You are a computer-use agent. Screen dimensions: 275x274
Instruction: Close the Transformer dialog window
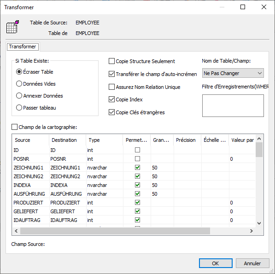tap(264, 7)
